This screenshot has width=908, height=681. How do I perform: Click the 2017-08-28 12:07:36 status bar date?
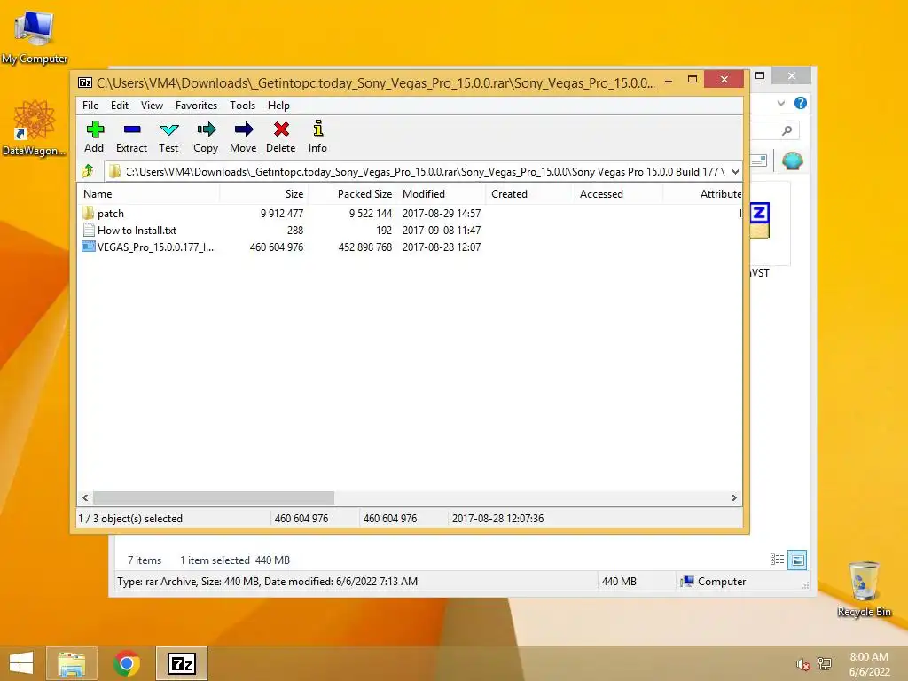coord(497,518)
